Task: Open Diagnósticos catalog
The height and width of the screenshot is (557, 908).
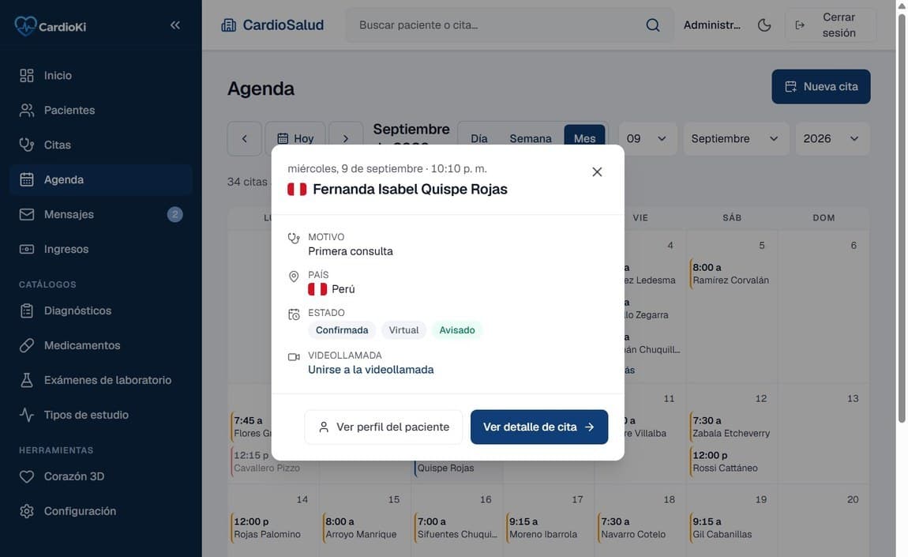Action: 101,310
